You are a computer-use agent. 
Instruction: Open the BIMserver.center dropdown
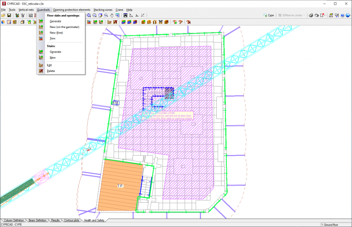point(291,16)
